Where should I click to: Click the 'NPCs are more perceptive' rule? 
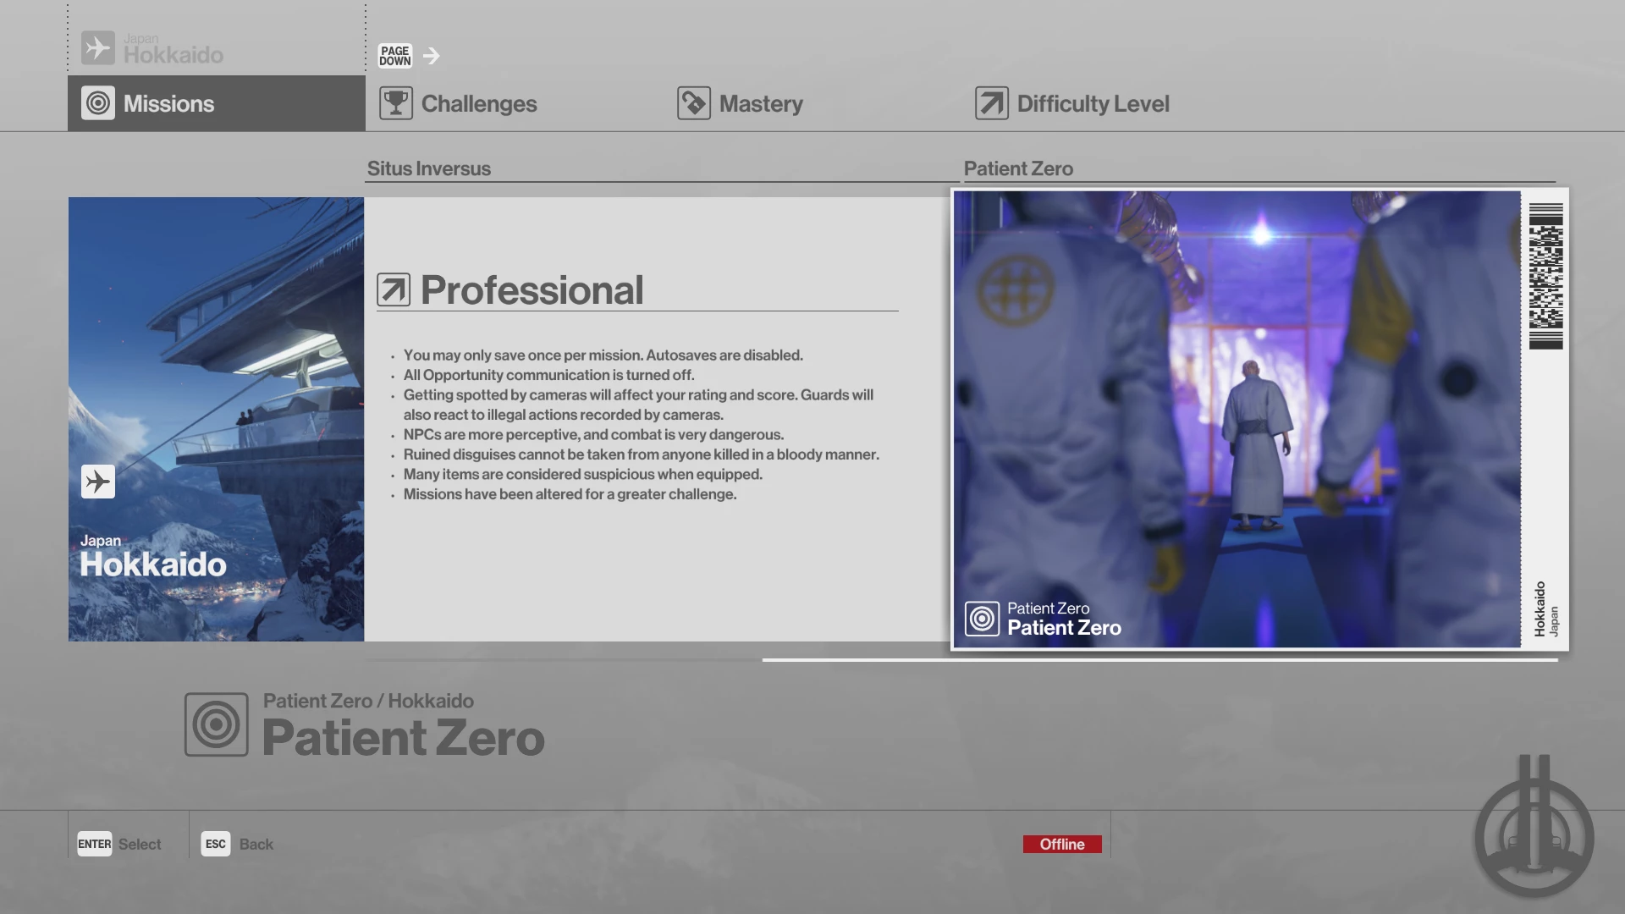(x=593, y=435)
